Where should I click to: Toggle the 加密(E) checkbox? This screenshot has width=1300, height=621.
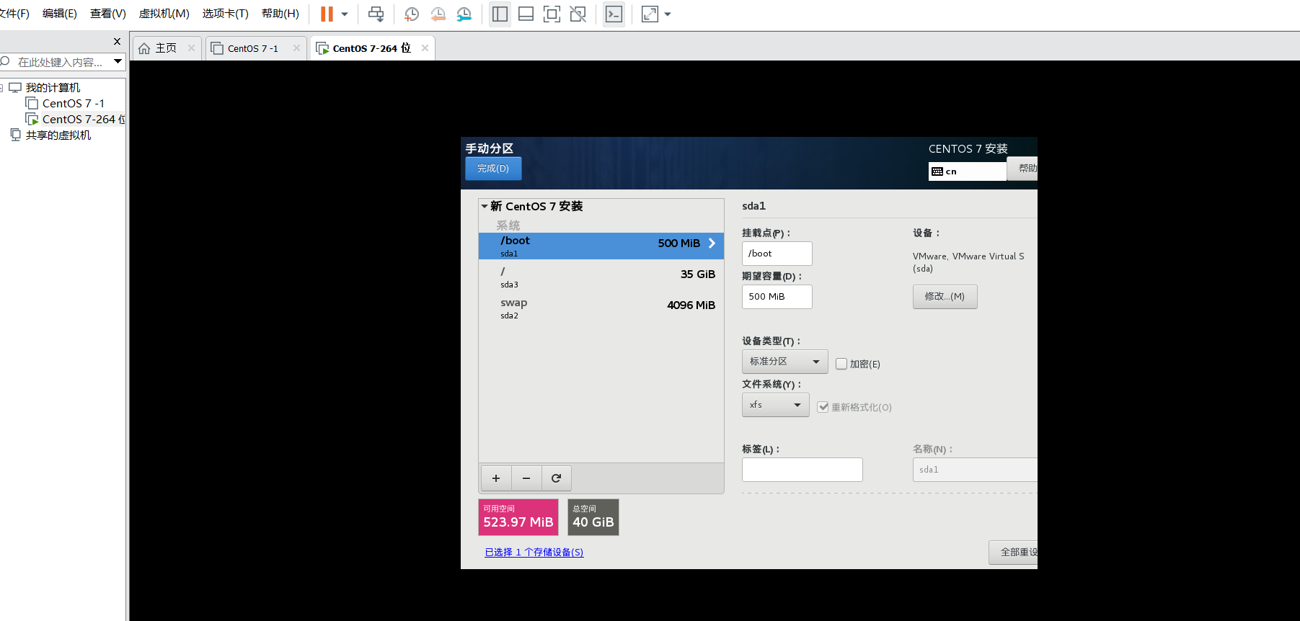click(841, 364)
